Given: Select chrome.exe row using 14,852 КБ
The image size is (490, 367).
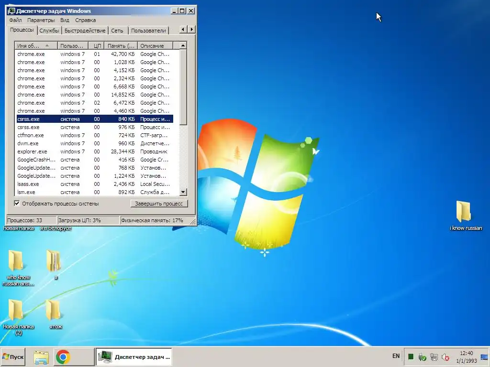Looking at the screenshot, I should click(x=95, y=95).
